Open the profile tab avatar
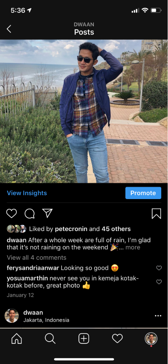Viewport: 168px width, 364px height. [151, 339]
